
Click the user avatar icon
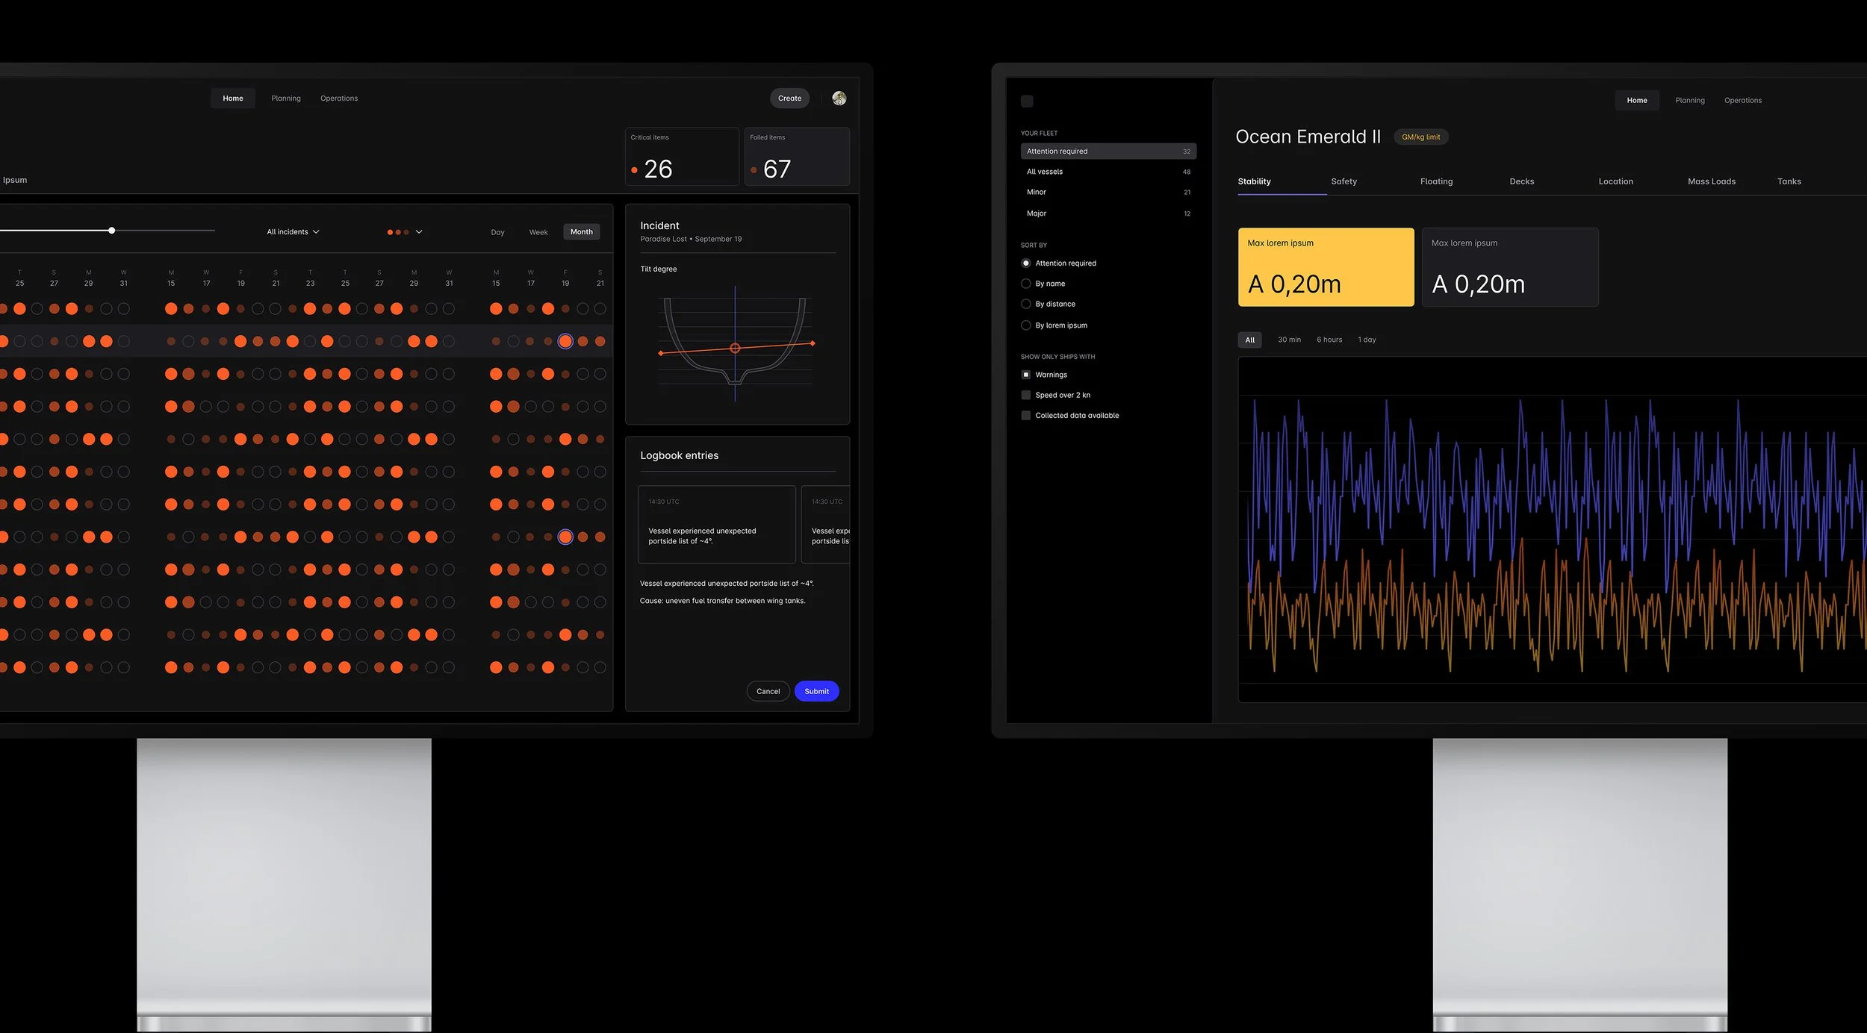[x=839, y=99]
